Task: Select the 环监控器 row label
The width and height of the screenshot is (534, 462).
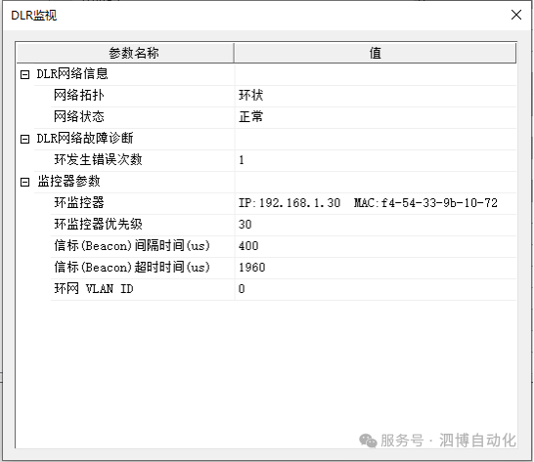Action: tap(79, 202)
